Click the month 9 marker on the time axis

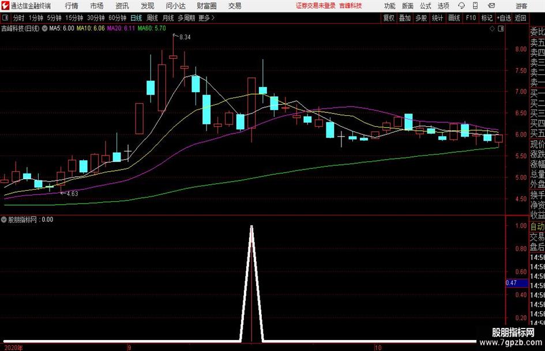(x=129, y=348)
